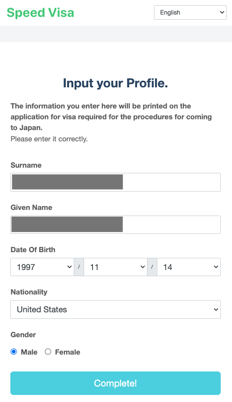This screenshot has width=232, height=402.
Task: Focus the Given Name input field
Action: pos(116,224)
